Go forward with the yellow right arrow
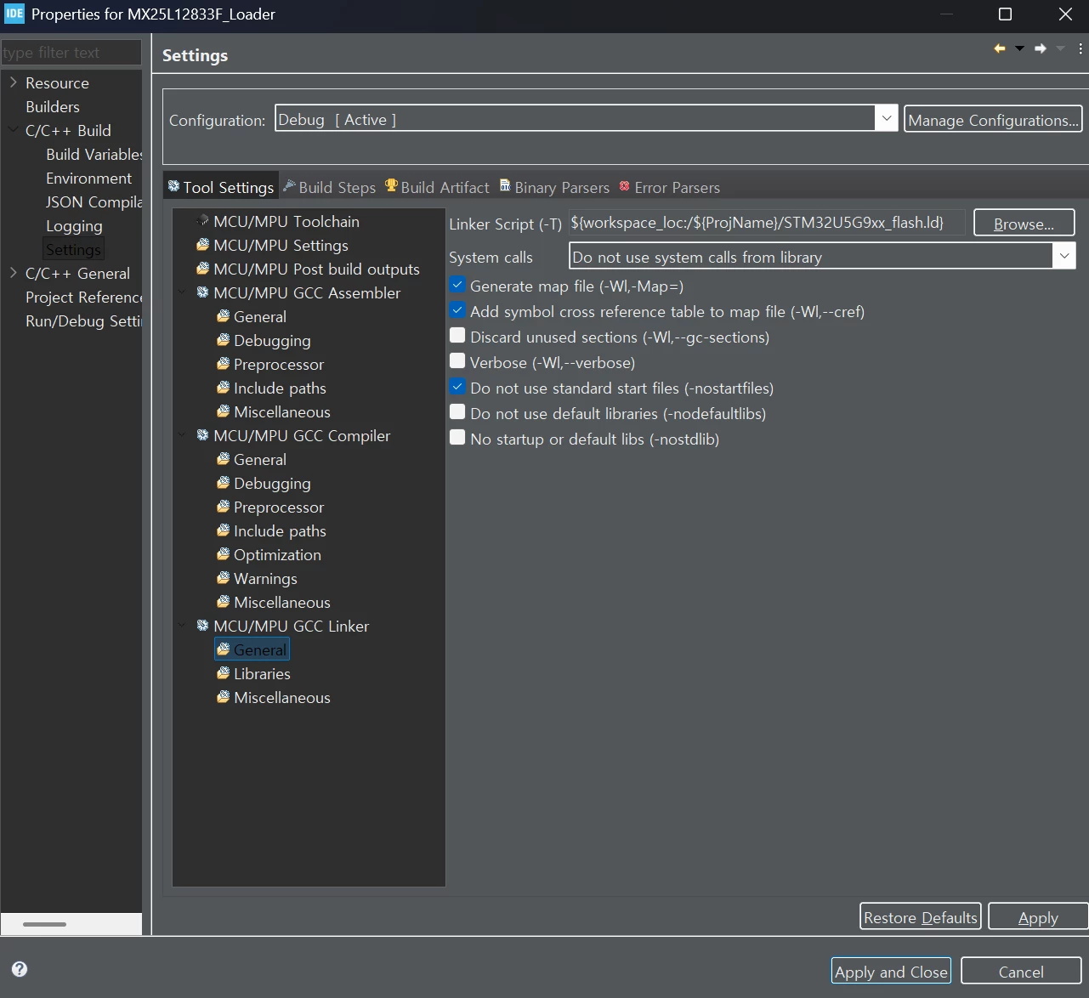 click(1041, 48)
